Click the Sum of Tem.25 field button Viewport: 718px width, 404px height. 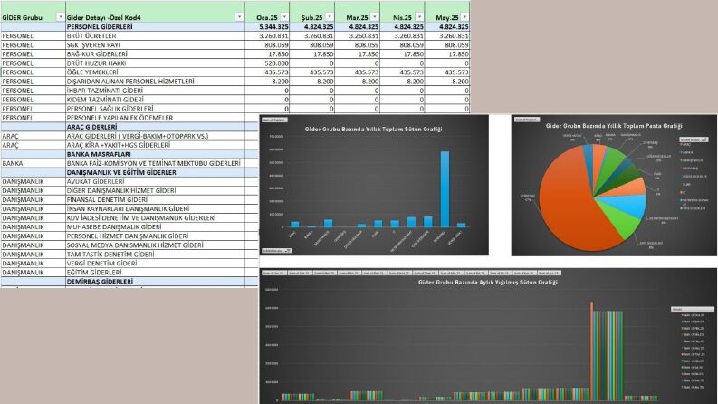click(x=424, y=273)
